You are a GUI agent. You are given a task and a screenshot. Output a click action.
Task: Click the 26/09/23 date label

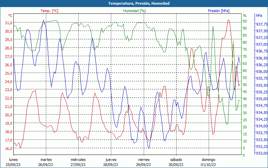click(x=46, y=165)
